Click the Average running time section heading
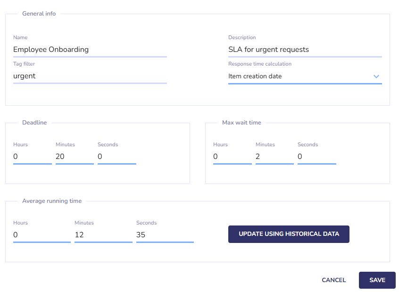This screenshot has height=292, width=399. pos(52,201)
